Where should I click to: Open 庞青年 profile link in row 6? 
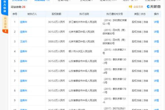[x=23, y=71]
